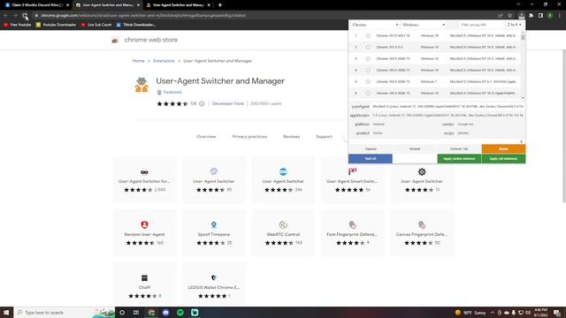
Task: Open the Random User-Agent extension card
Action: pyautogui.click(x=144, y=232)
